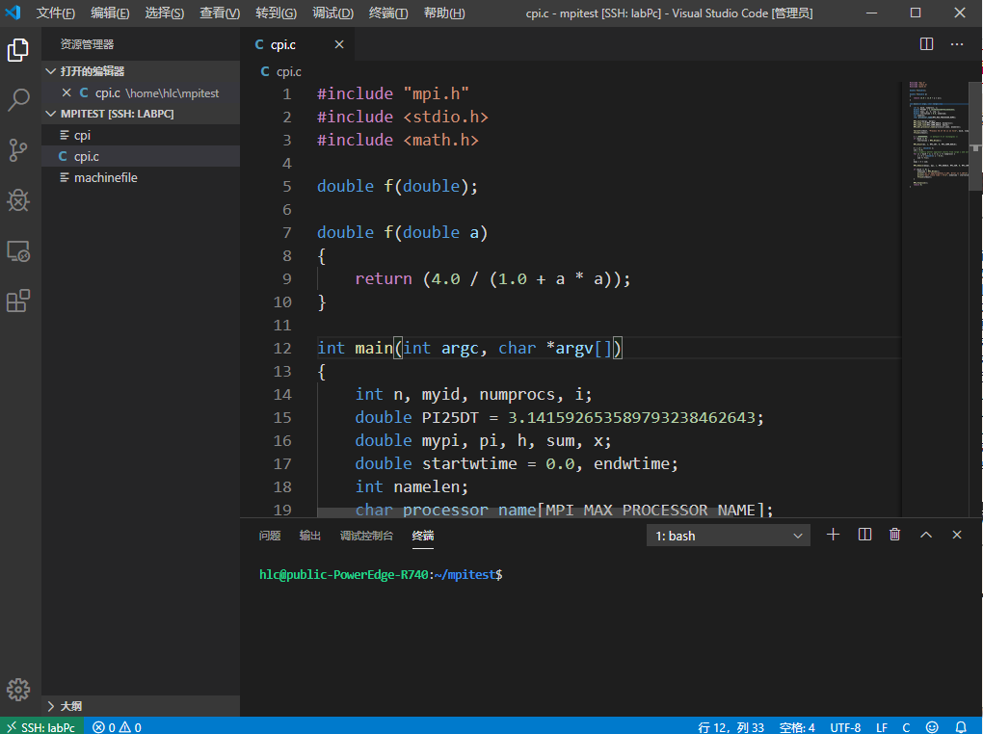Click the SSH: labPc remote indicator
The image size is (983, 734).
[40, 727]
